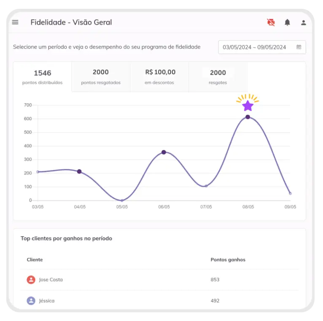Switch to the pontos resgatados tab
The height and width of the screenshot is (321, 323).
100,77
